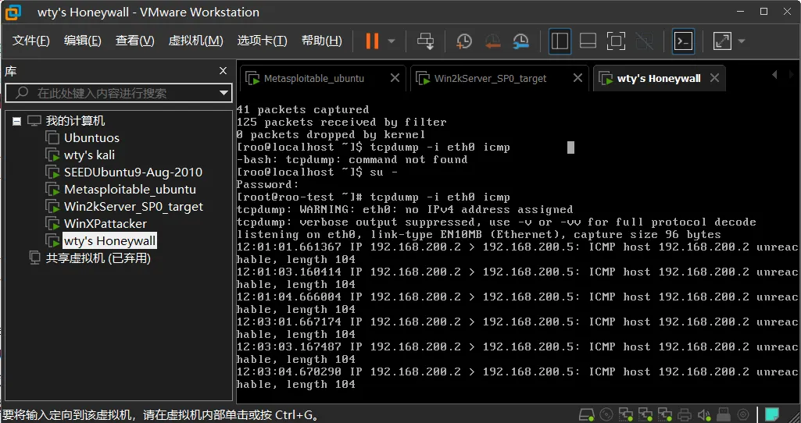This screenshot has height=423, width=801.
Task: Select Win2kServer_SP0_target in the library tree
Action: pyautogui.click(x=134, y=207)
